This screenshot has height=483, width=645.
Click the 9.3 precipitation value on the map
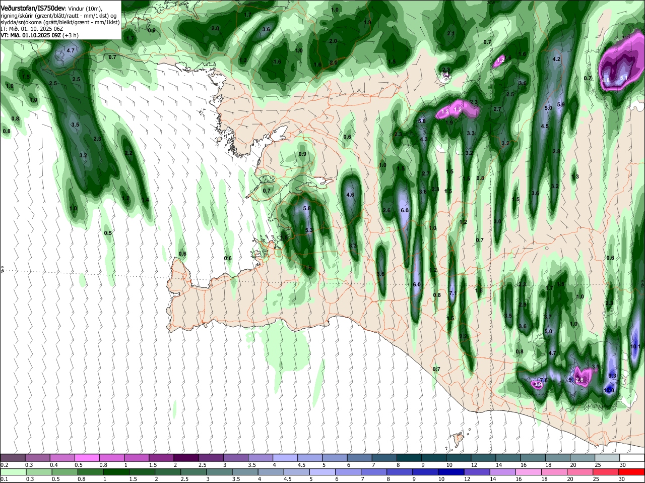point(612,376)
